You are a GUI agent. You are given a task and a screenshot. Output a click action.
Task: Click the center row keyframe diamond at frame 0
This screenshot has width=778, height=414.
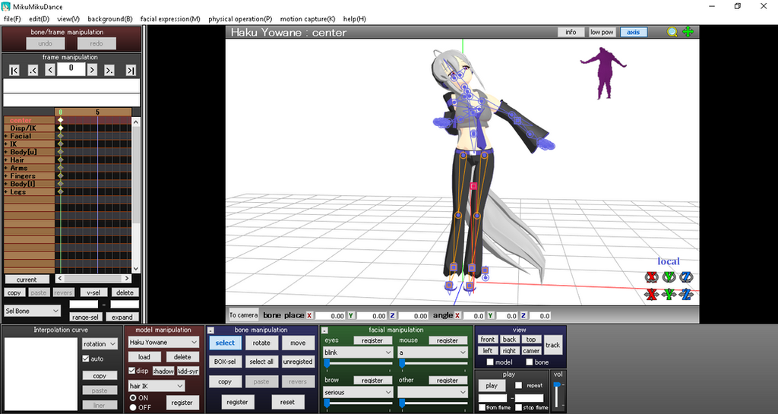(61, 120)
